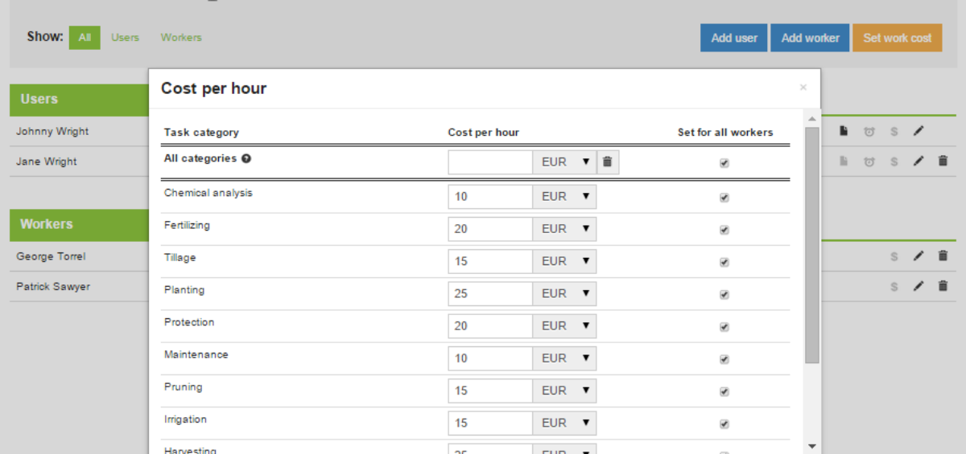Click the dialog vertical scrollbar thumb

(x=811, y=244)
